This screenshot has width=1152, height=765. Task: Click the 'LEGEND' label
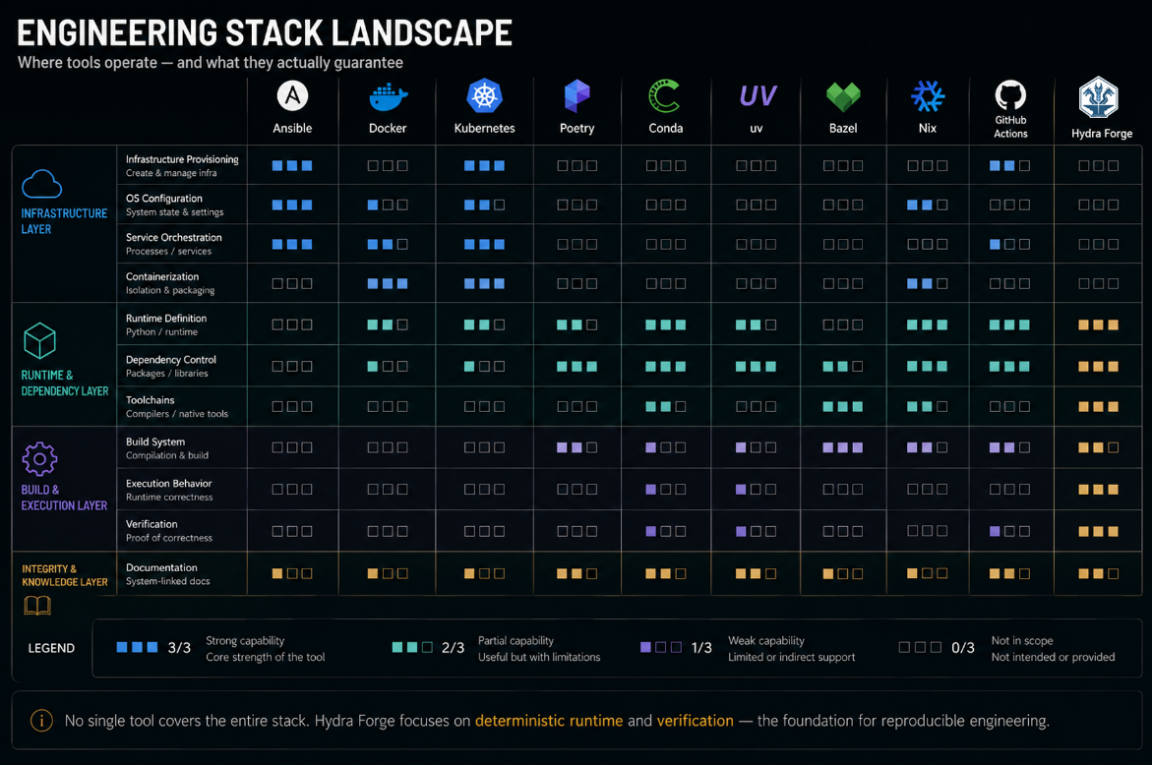(51, 648)
